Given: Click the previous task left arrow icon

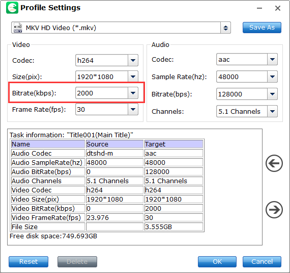Looking at the screenshot, I should [274, 163].
